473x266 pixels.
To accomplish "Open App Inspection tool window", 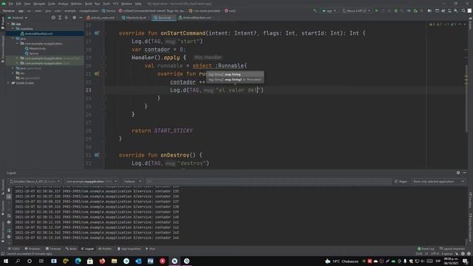I will [129, 249].
